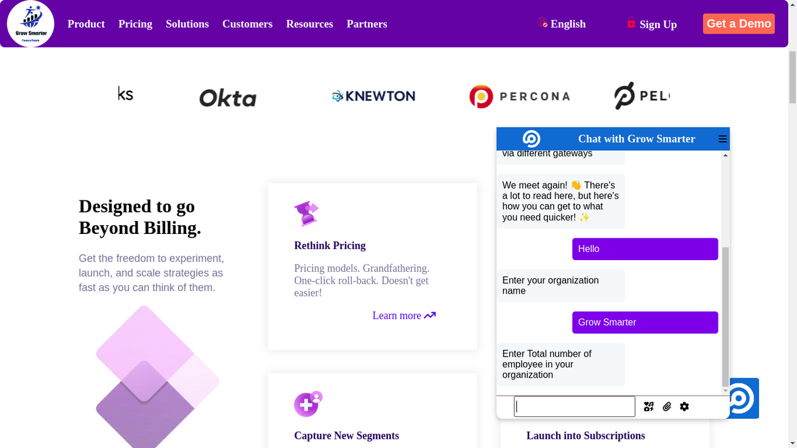
Task: Click the Rethink Pricing icon
Action: coord(306,214)
